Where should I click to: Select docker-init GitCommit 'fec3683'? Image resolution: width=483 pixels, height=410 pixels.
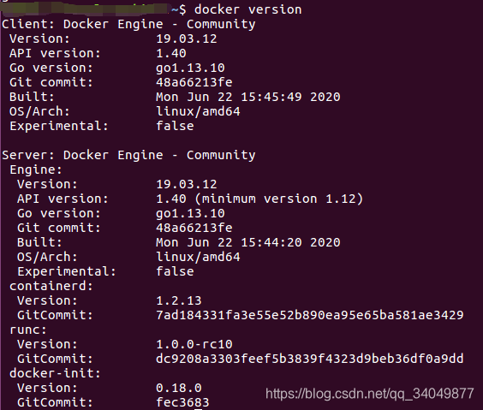182,402
